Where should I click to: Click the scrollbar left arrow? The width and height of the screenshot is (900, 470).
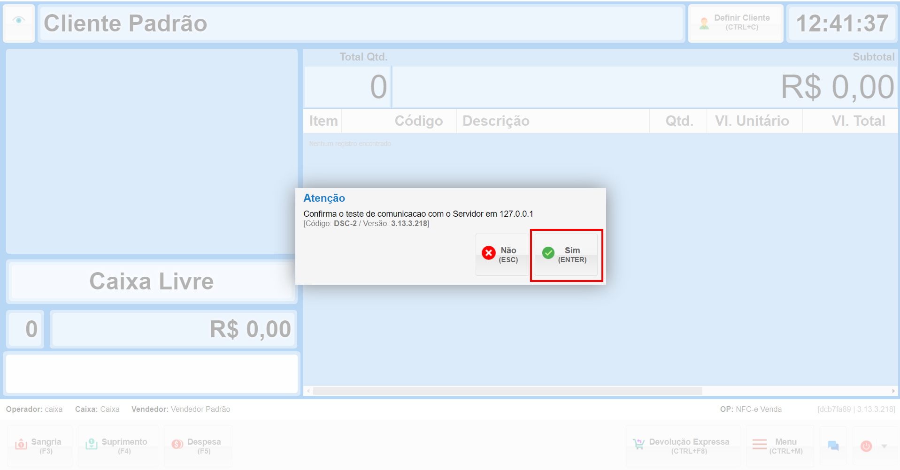coord(308,391)
